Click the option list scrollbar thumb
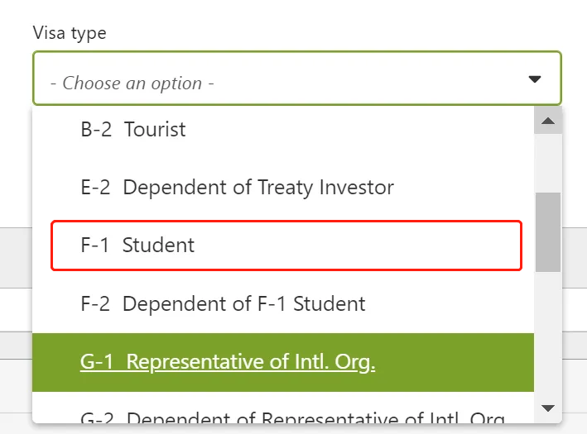This screenshot has width=587, height=434. [547, 231]
